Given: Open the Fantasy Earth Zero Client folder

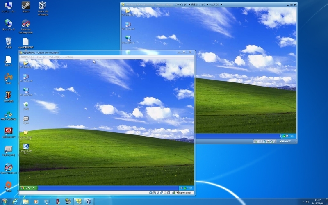Looking at the screenshot, I should coord(26,135).
